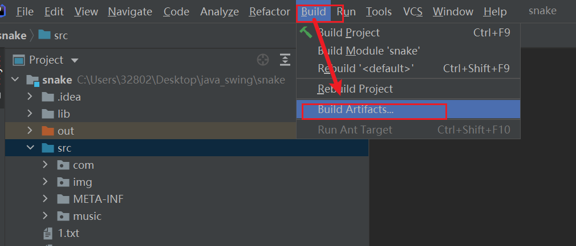Expand the .idea folder node

(x=30, y=97)
